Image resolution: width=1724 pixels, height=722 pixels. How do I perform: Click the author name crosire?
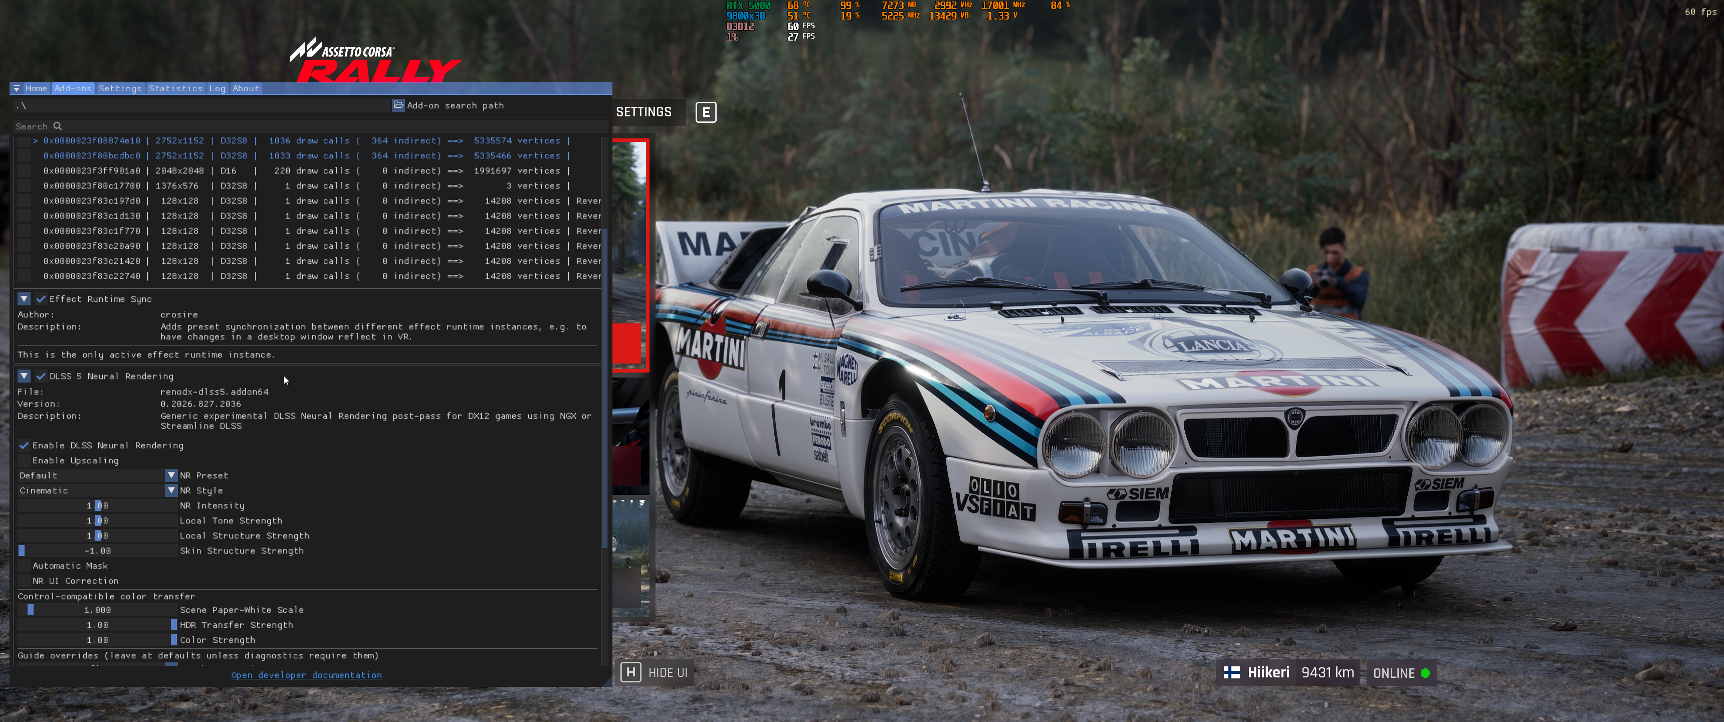(179, 315)
